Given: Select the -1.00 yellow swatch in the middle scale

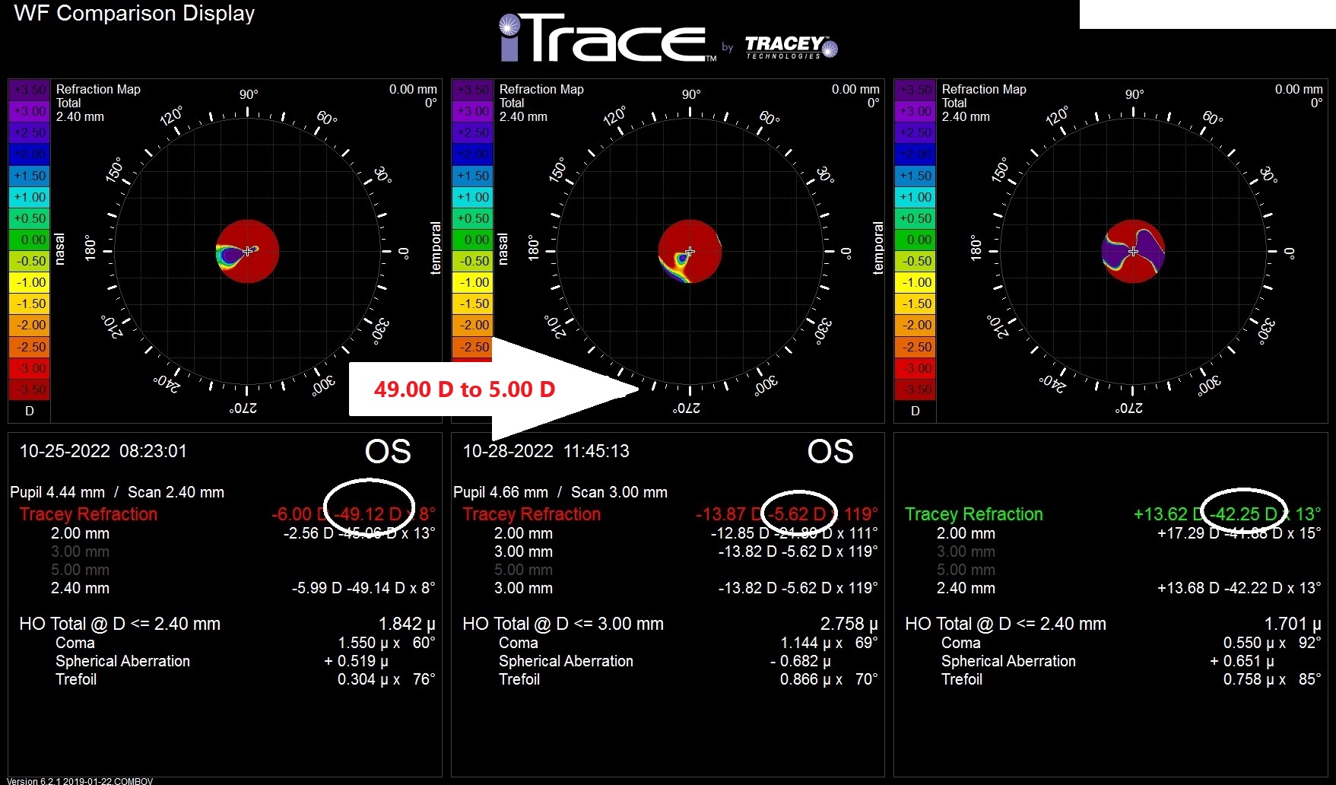Looking at the screenshot, I should [x=472, y=282].
